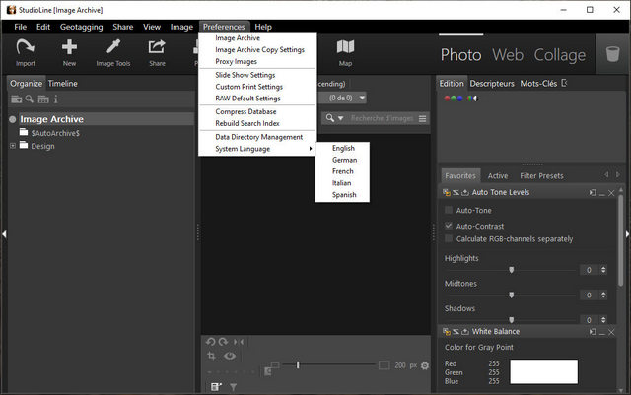The width and height of the screenshot is (631, 395).
Task: Click the trash bin icon
Action: [x=613, y=55]
